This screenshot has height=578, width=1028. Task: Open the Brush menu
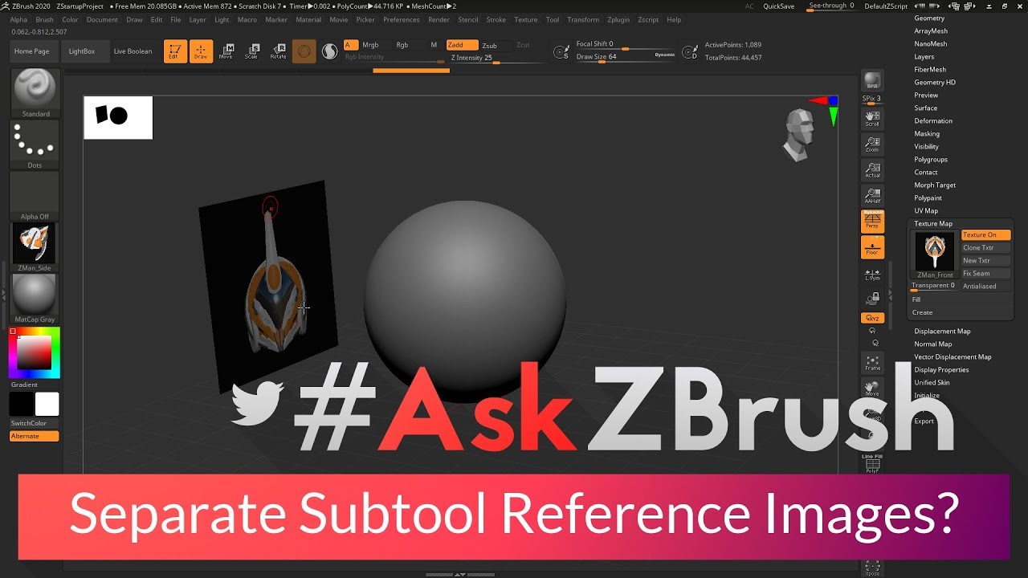(45, 19)
